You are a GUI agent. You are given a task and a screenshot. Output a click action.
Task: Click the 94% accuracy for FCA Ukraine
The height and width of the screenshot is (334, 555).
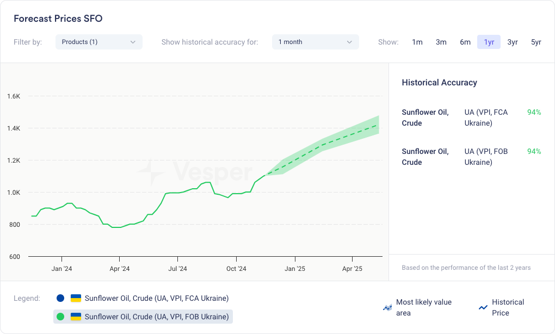point(534,112)
